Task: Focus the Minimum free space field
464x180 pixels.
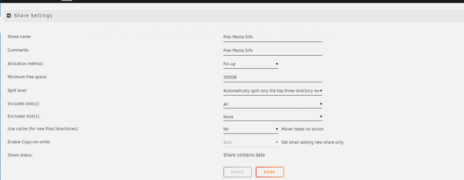Action: pos(272,77)
